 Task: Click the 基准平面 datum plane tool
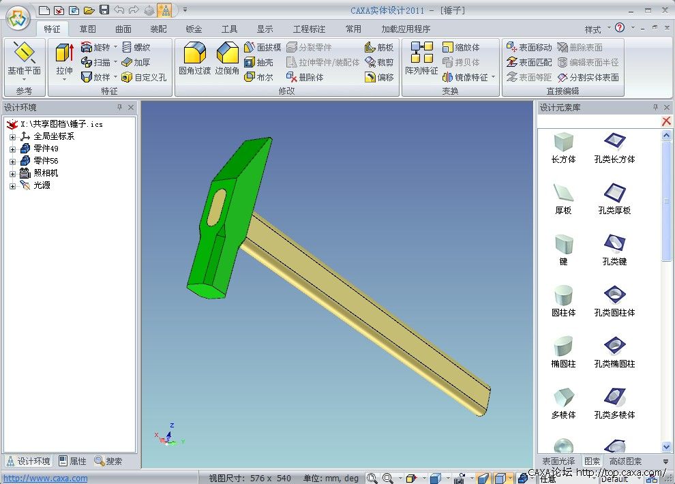point(24,59)
